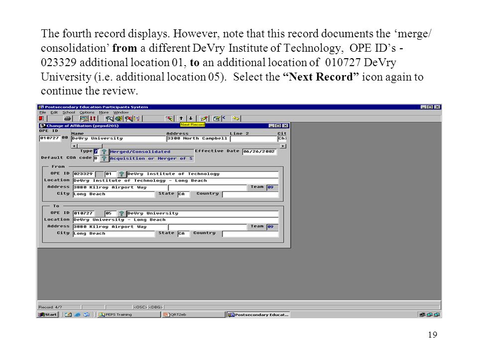Open lookup help for Default COA code
Image resolution: width=478 pixels, height=358 pixels.
pos(104,158)
